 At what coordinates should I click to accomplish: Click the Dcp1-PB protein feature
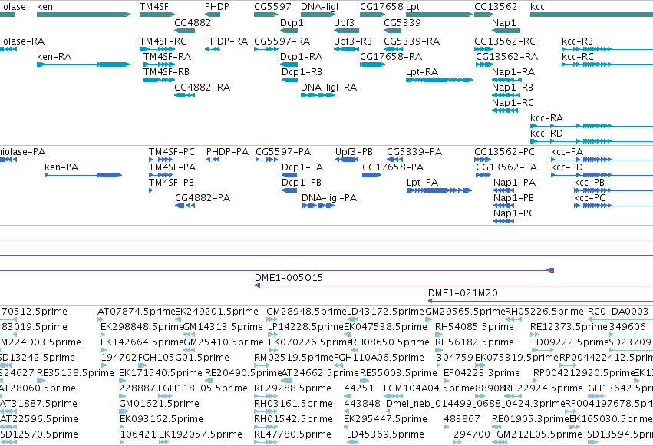pos(289,190)
